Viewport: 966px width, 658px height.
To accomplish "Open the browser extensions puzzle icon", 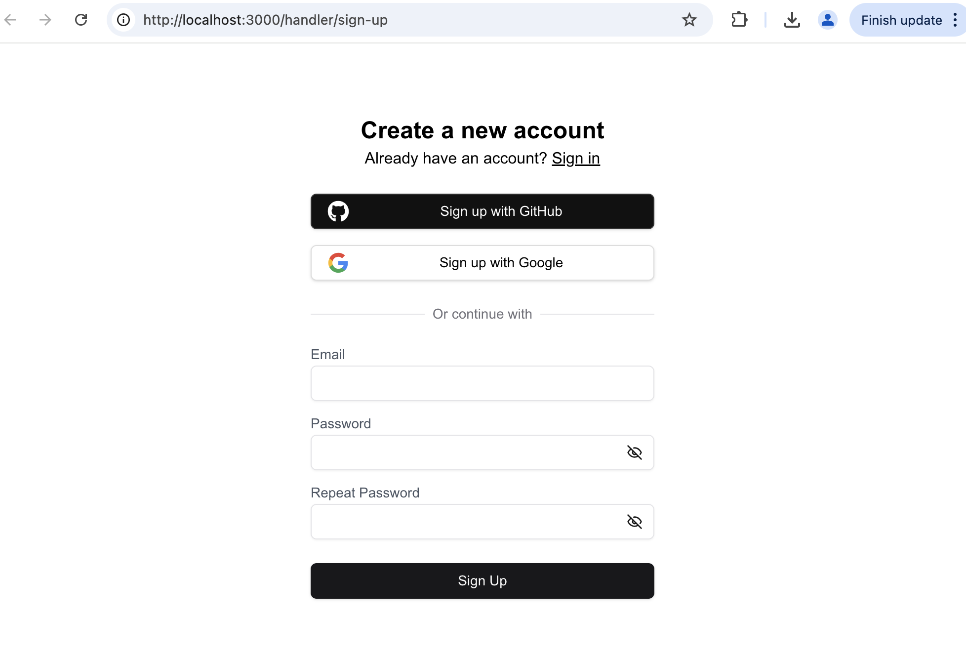I will [x=739, y=20].
